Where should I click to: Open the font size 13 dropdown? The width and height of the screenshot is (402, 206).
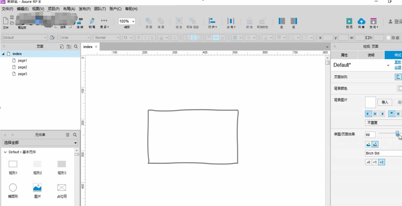pyautogui.click(x=128, y=38)
